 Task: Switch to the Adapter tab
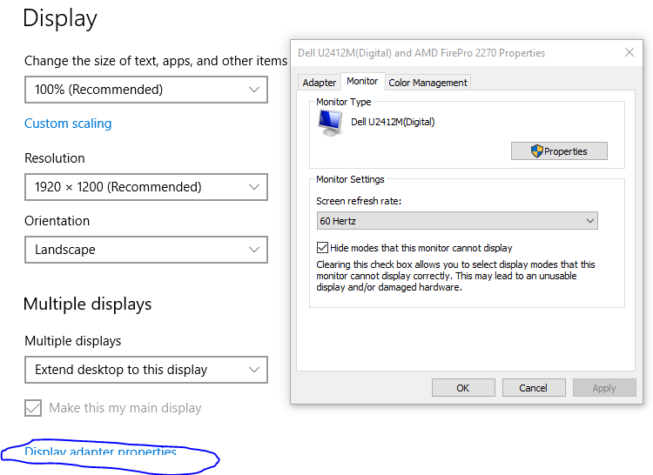pyautogui.click(x=319, y=83)
